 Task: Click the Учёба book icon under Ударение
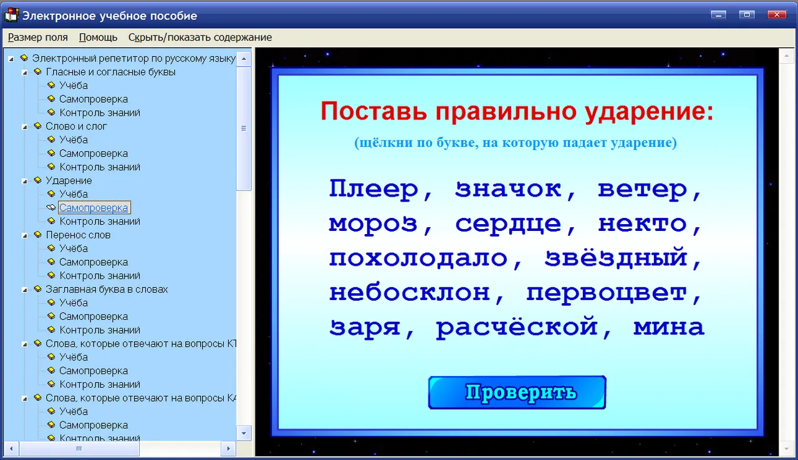51,194
